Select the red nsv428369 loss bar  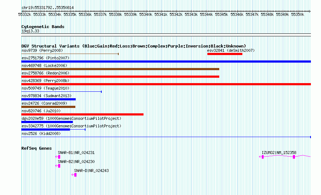point(166,84)
